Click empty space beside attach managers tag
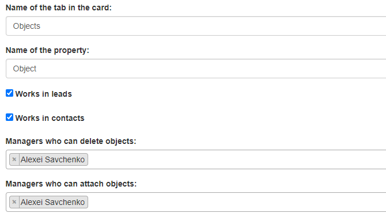The height and width of the screenshot is (213, 386). 236,202
